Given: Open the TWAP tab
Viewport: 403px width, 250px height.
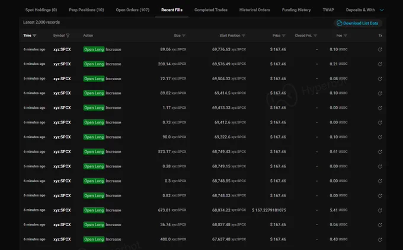Looking at the screenshot, I should [328, 10].
